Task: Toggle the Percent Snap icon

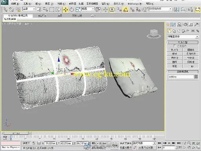Action: [x=132, y=9]
